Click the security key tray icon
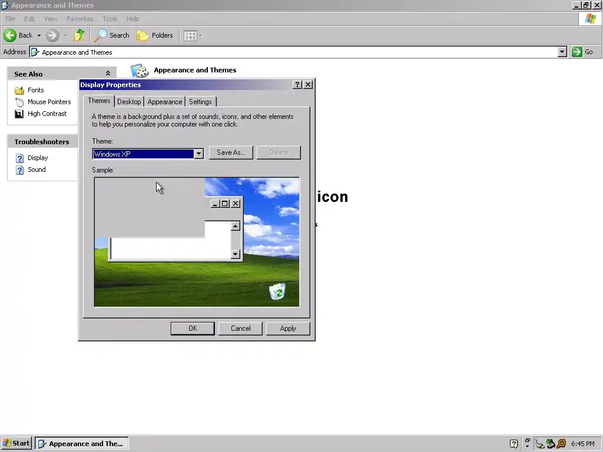603x452 pixels. click(x=561, y=444)
